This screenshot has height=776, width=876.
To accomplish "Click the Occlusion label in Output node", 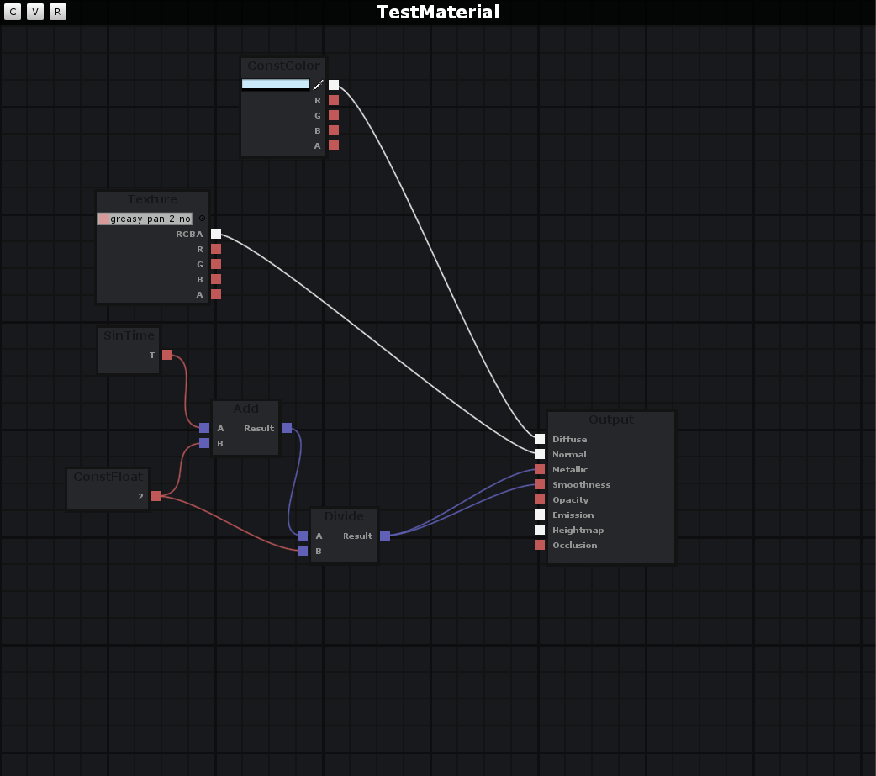I will click(574, 546).
